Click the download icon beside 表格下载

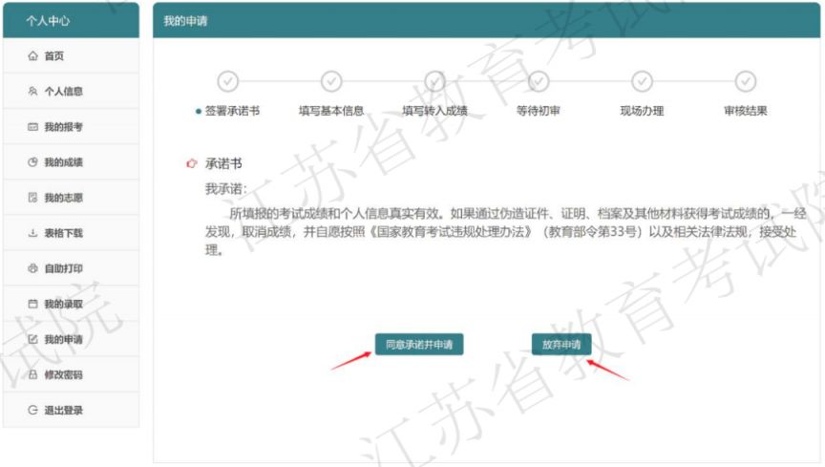pyautogui.click(x=32, y=233)
